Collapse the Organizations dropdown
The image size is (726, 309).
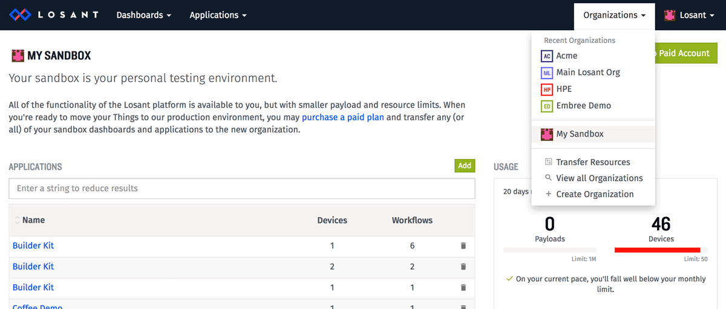point(614,15)
